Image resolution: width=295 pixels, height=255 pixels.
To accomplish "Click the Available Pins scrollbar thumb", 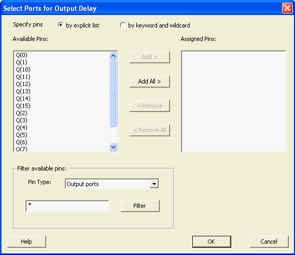I will click(113, 93).
